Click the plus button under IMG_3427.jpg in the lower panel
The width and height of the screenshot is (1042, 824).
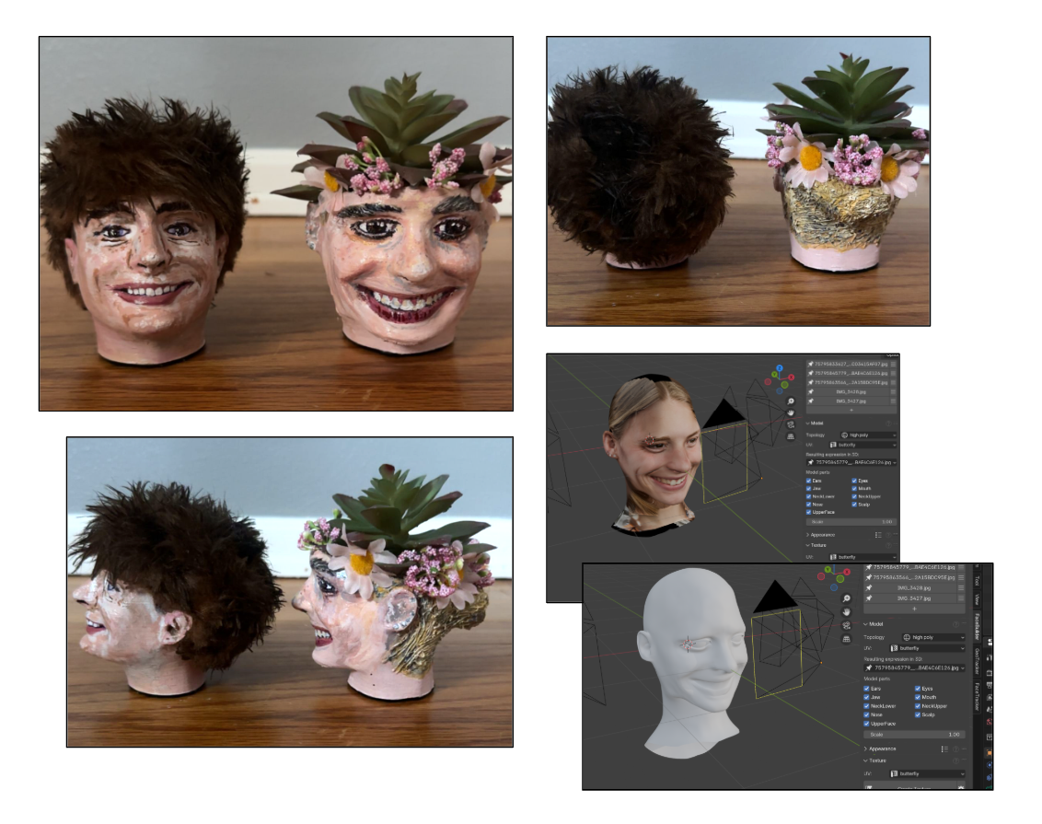coord(914,609)
